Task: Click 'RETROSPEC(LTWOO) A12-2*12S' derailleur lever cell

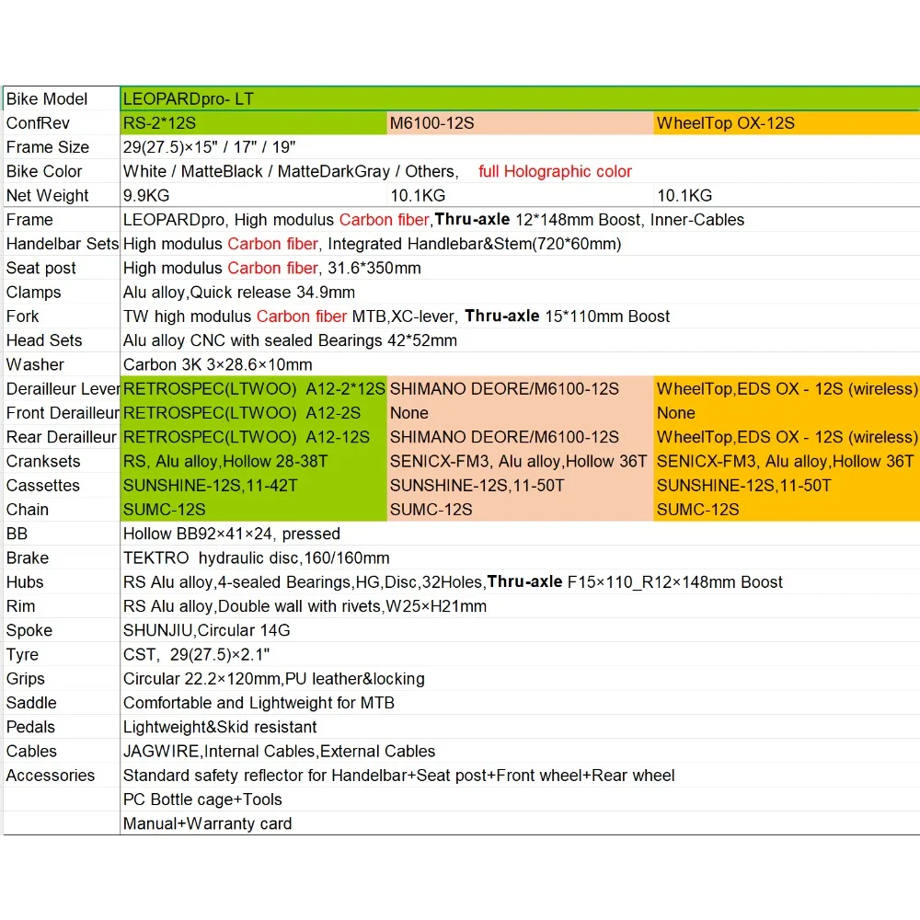Action: (x=254, y=389)
